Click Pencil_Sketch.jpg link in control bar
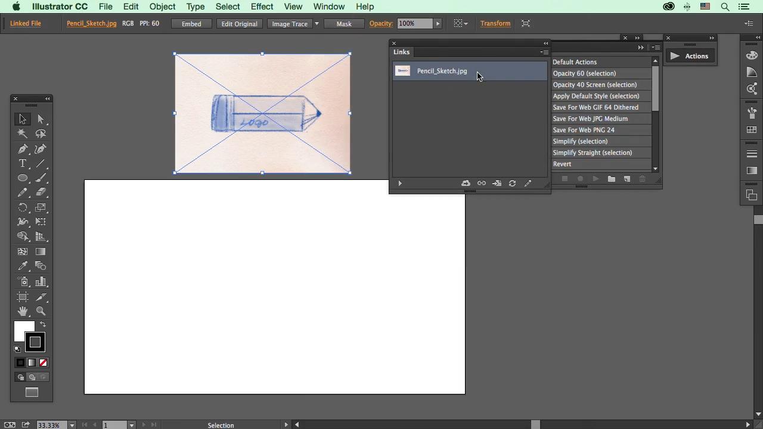The height and width of the screenshot is (429, 763). pyautogui.click(x=92, y=23)
